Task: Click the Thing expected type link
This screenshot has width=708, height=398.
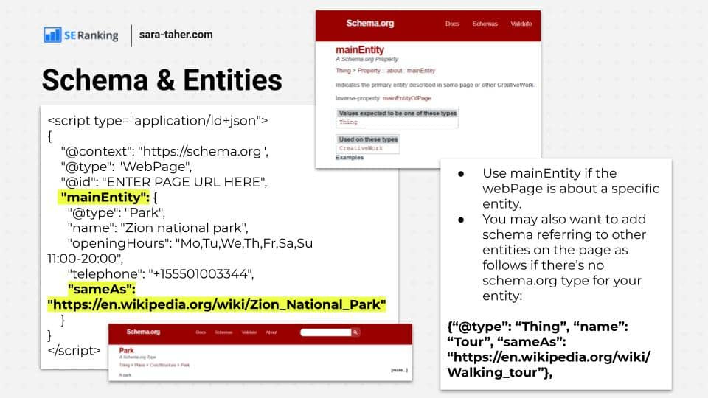Action: 348,122
